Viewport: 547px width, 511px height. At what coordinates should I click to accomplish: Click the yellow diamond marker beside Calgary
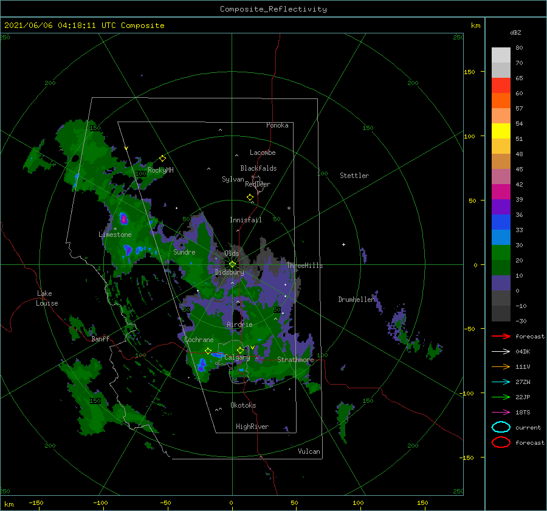[x=240, y=350]
